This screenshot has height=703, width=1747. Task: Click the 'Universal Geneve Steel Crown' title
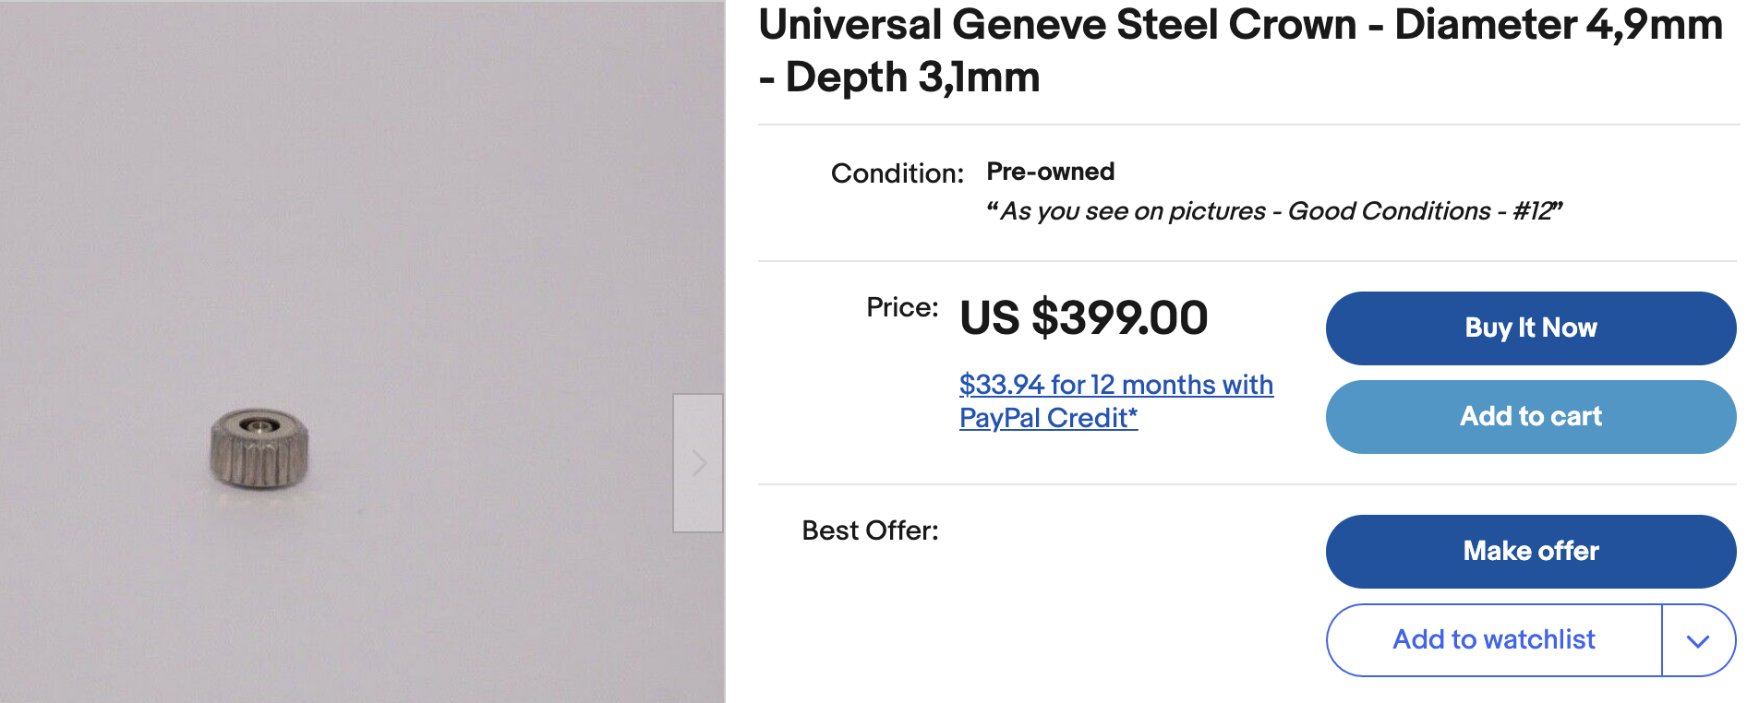click(x=1057, y=26)
